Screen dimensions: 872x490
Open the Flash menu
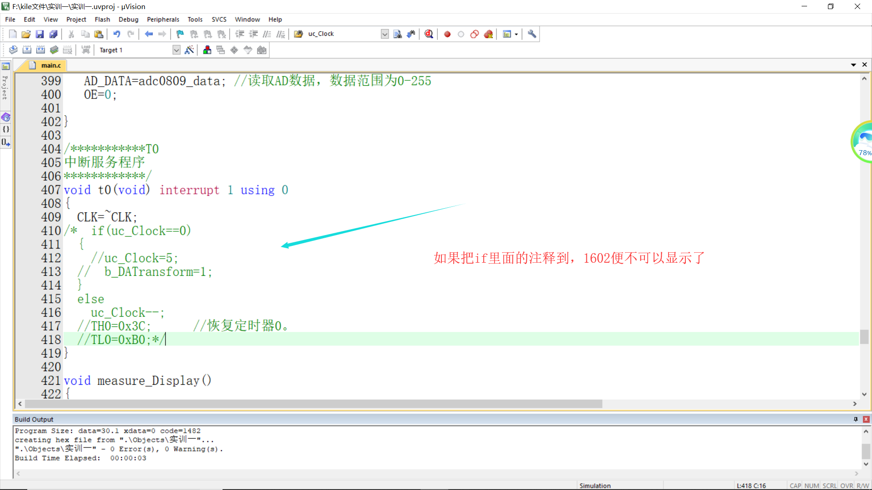102,20
